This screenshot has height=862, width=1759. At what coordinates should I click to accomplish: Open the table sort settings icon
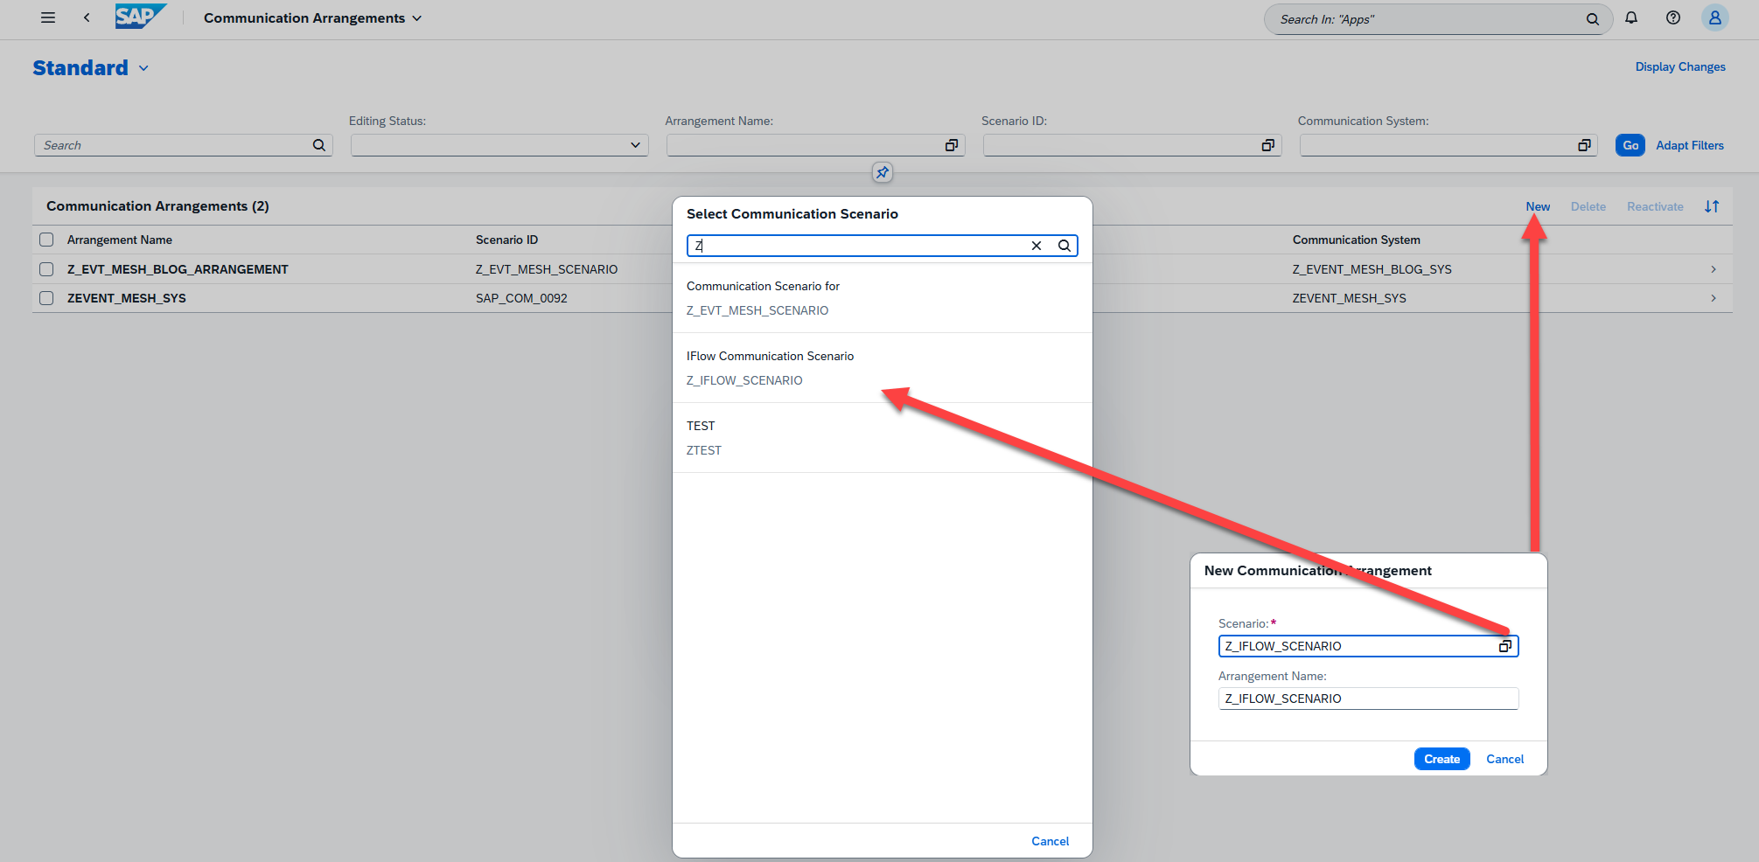coord(1712,206)
